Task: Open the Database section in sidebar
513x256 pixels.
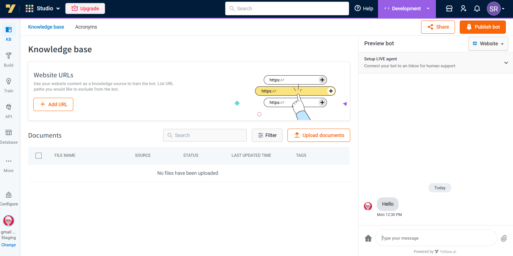Action: click(x=9, y=136)
